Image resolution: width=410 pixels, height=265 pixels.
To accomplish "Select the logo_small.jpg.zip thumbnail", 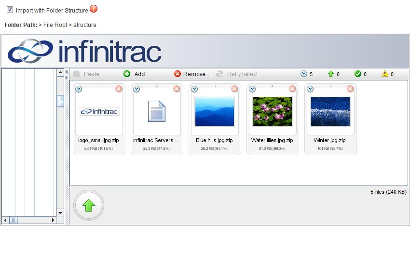I will click(x=99, y=111).
